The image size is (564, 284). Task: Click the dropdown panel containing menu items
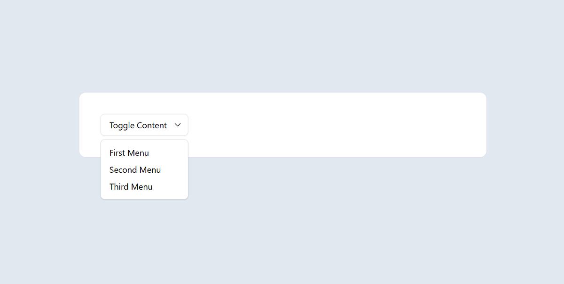click(x=144, y=169)
